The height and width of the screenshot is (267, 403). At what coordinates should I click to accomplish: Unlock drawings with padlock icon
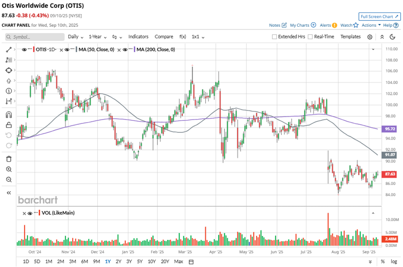[9, 125]
